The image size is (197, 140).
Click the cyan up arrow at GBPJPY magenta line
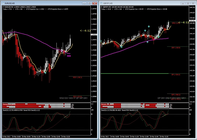tap(148, 42)
